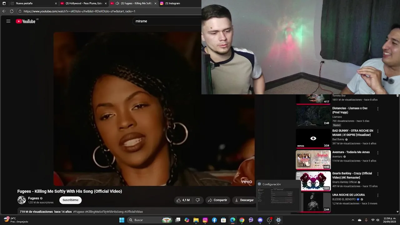Click the #OfficialVideo hashtag link
Screen dimensions: 400x225
point(133,212)
